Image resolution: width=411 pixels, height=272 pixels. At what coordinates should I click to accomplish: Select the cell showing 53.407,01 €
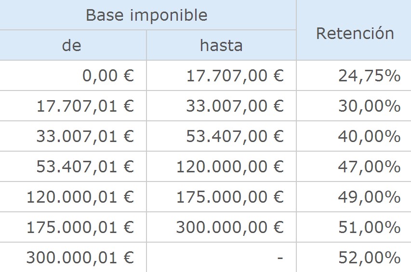point(85,167)
